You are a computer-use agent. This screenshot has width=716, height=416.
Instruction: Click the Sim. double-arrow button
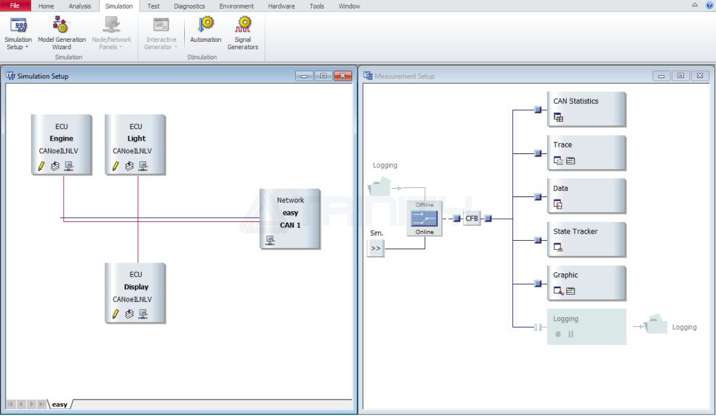(376, 248)
